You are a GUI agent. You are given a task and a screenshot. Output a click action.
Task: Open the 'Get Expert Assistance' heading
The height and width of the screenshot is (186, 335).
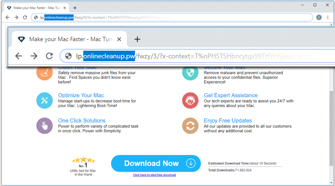[231, 95]
